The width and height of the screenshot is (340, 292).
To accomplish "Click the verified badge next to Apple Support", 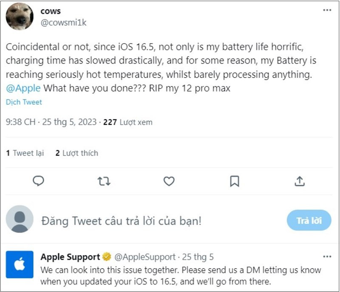I will 105,257.
